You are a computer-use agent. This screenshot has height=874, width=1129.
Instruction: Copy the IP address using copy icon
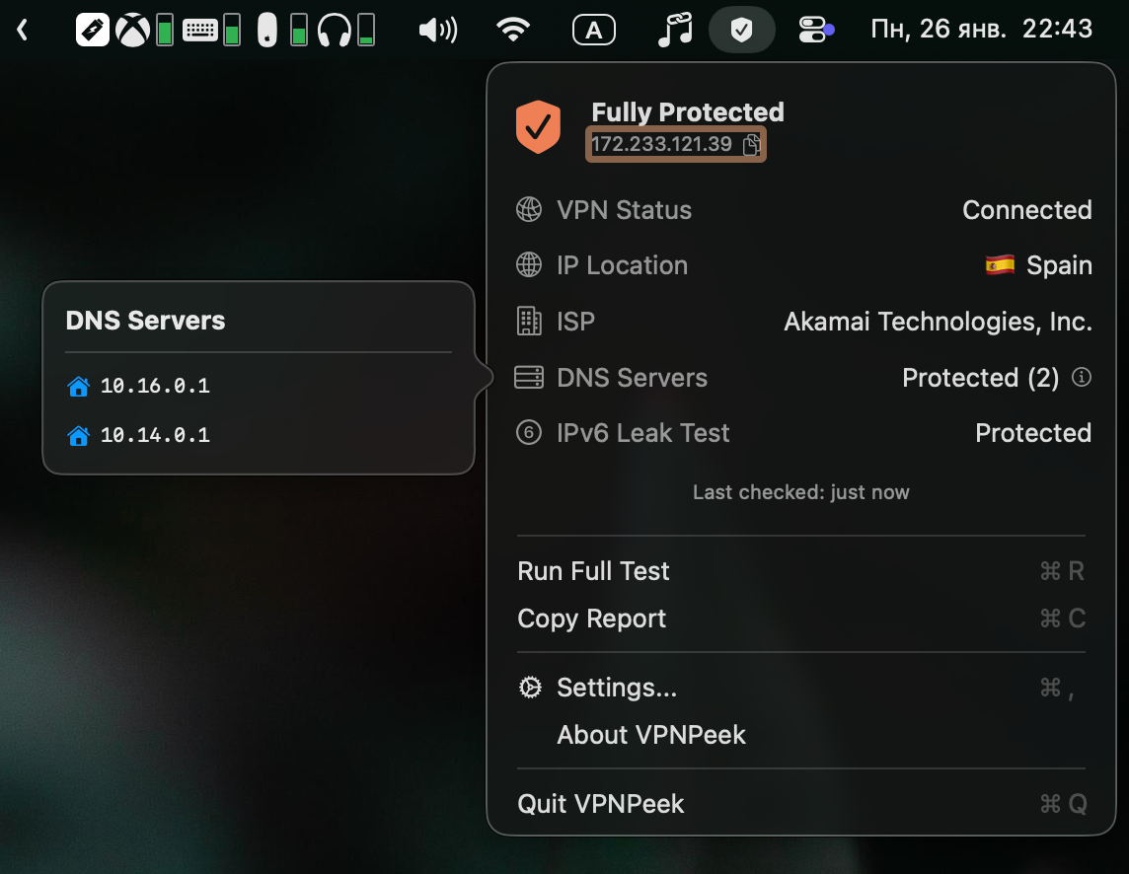click(751, 145)
